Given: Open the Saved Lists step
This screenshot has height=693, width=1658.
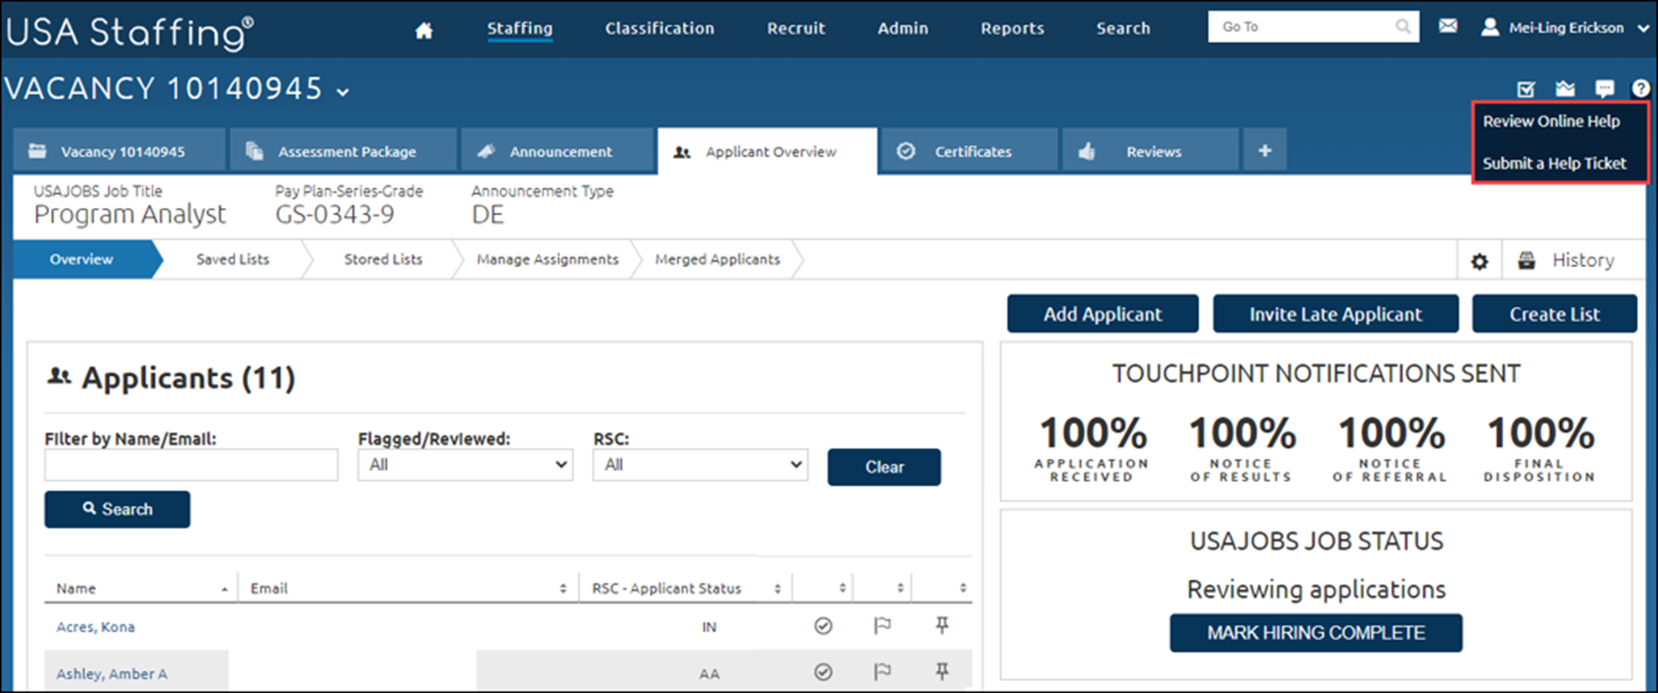Looking at the screenshot, I should (x=233, y=260).
